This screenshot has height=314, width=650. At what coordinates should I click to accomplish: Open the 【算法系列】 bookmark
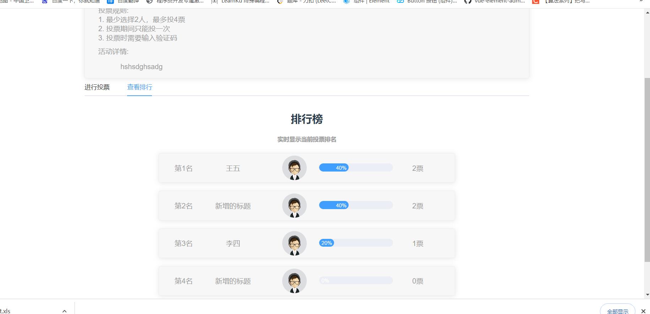coord(561,1)
